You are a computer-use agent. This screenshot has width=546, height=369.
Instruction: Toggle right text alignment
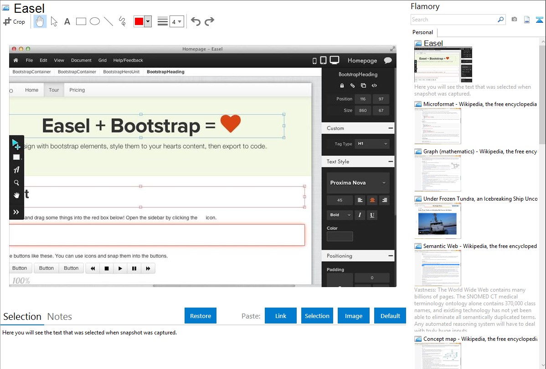[x=384, y=200]
